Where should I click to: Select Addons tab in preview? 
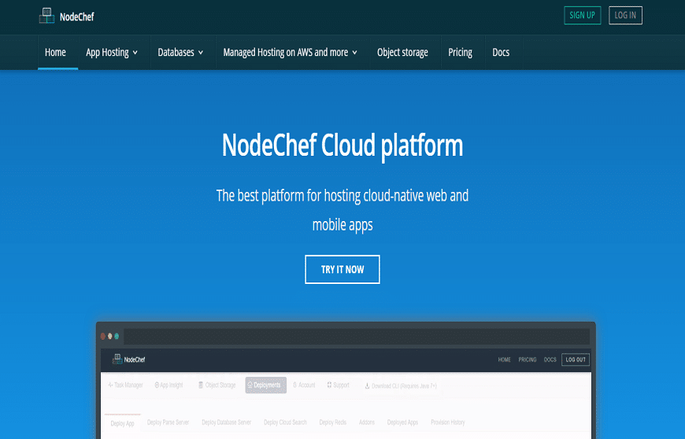click(x=367, y=422)
